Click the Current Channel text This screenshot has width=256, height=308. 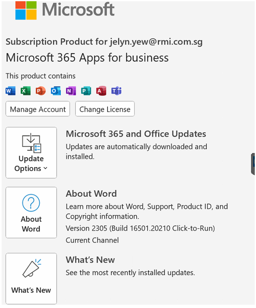click(92, 240)
